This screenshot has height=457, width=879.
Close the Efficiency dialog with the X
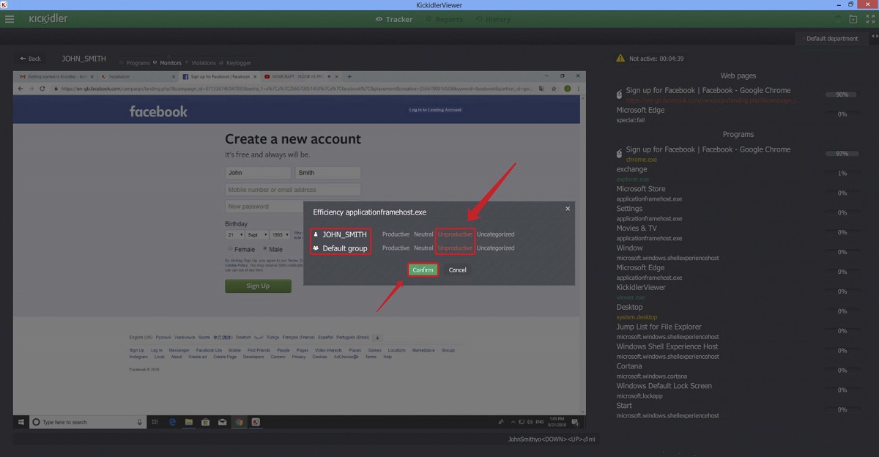[x=567, y=209]
